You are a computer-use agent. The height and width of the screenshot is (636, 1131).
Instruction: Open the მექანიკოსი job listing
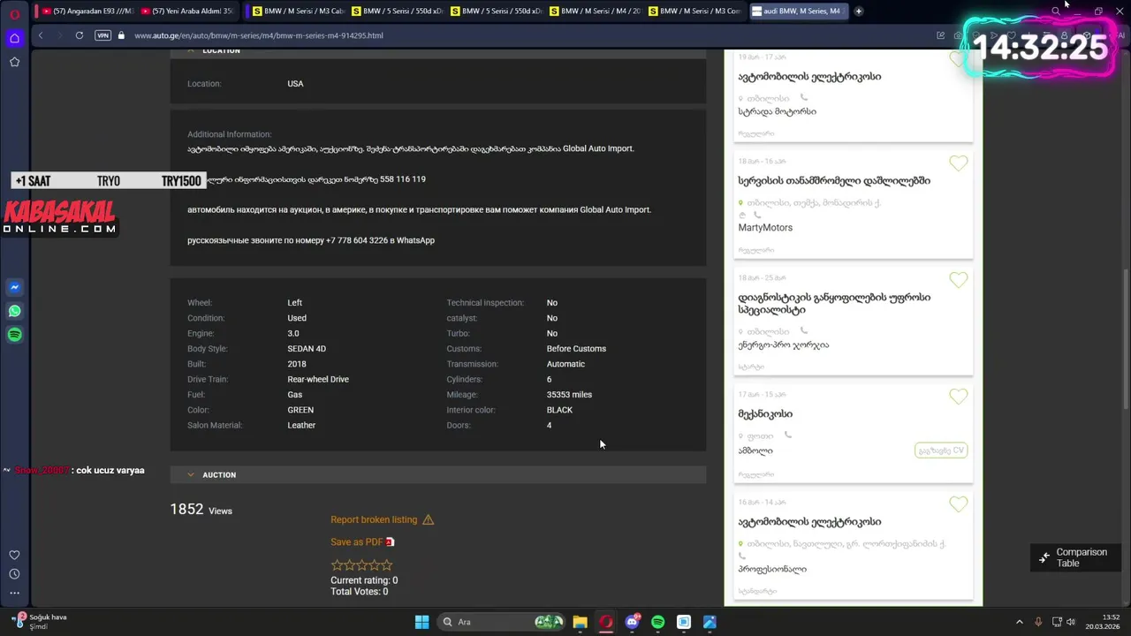765,414
